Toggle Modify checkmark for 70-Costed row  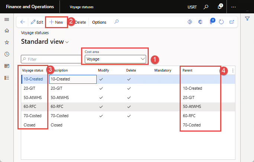101,116
